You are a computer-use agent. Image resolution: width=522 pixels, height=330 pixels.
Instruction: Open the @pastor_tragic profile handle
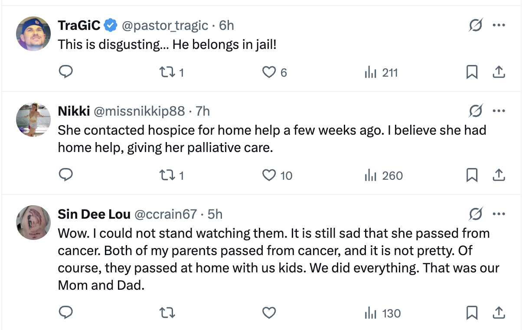tap(165, 26)
